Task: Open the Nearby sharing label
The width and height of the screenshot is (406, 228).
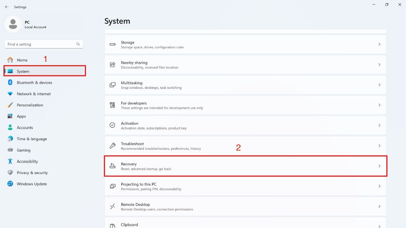Action: 134,63
